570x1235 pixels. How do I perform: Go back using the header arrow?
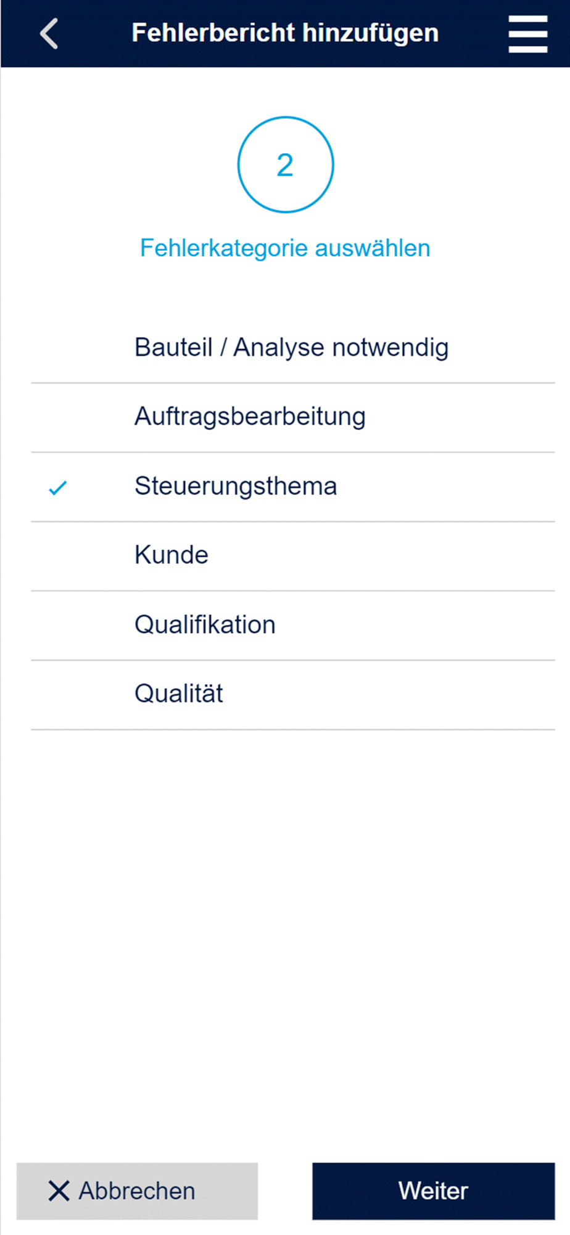[49, 33]
